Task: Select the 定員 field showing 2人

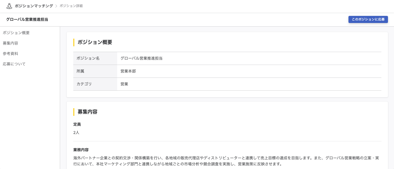Action: click(76, 133)
